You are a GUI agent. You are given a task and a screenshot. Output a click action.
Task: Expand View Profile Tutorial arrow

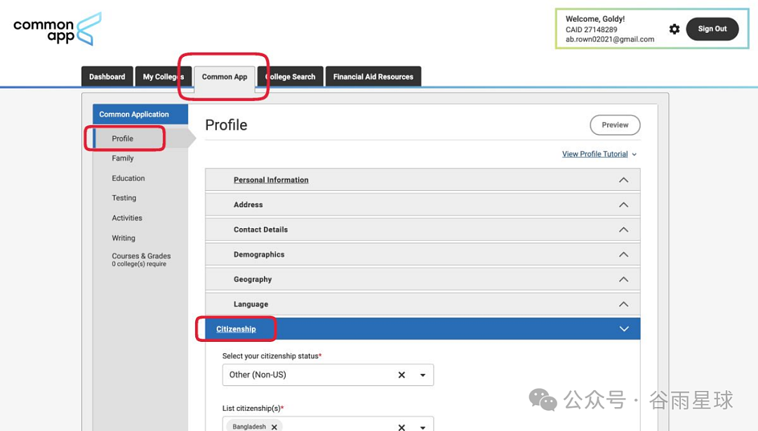point(634,154)
